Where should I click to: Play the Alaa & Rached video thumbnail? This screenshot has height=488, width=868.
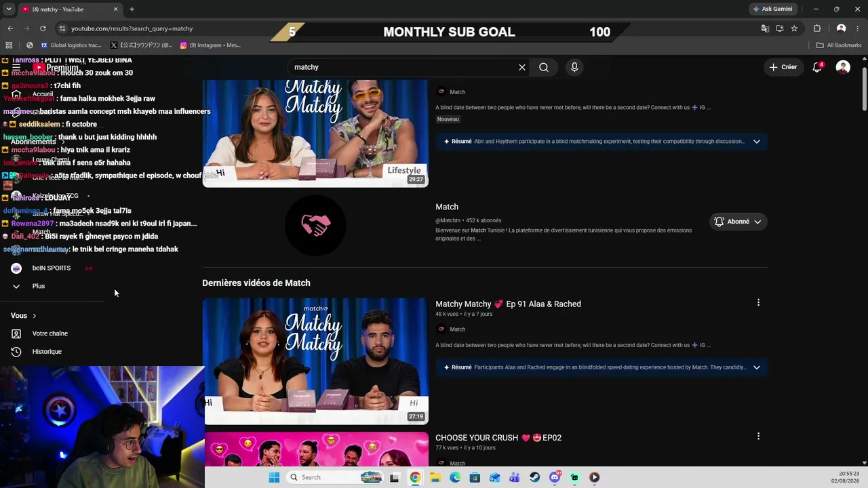315,361
